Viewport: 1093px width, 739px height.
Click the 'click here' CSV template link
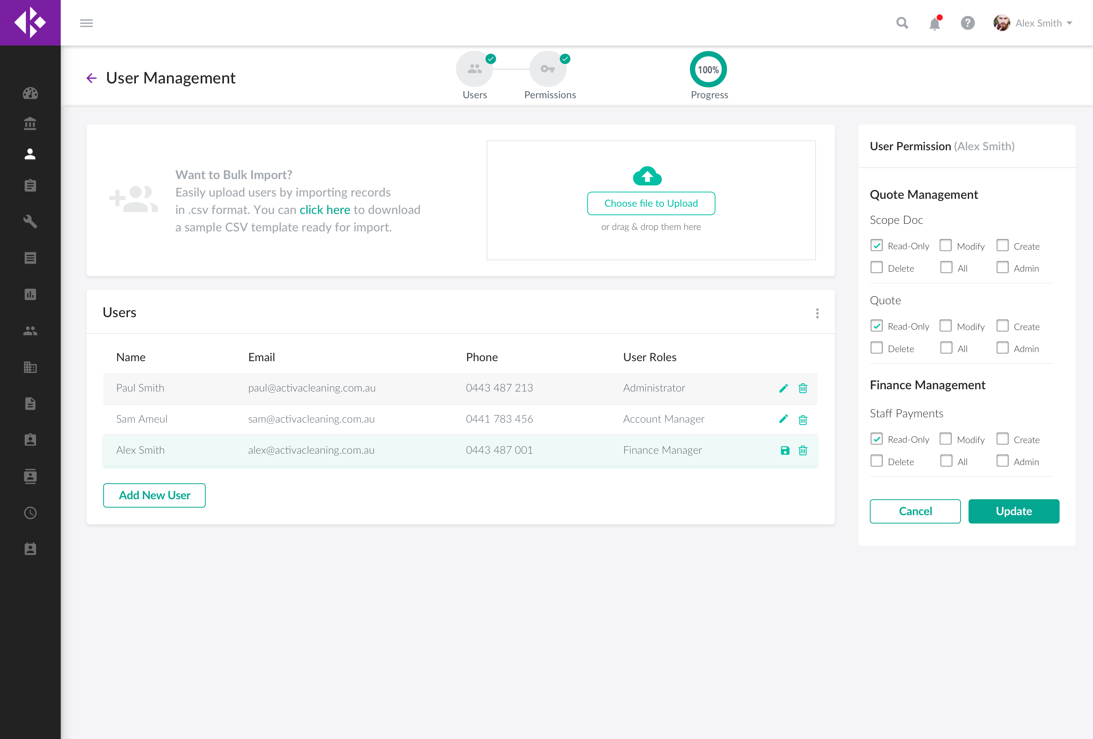coord(324,210)
